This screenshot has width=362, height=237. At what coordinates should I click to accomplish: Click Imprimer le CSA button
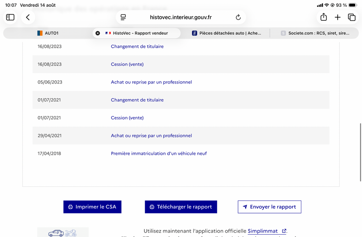(92, 207)
